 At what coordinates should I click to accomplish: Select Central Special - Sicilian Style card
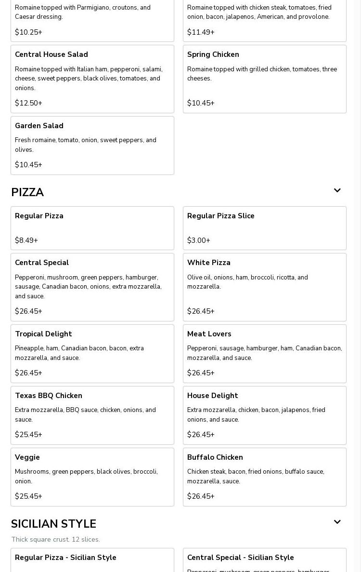(x=264, y=559)
